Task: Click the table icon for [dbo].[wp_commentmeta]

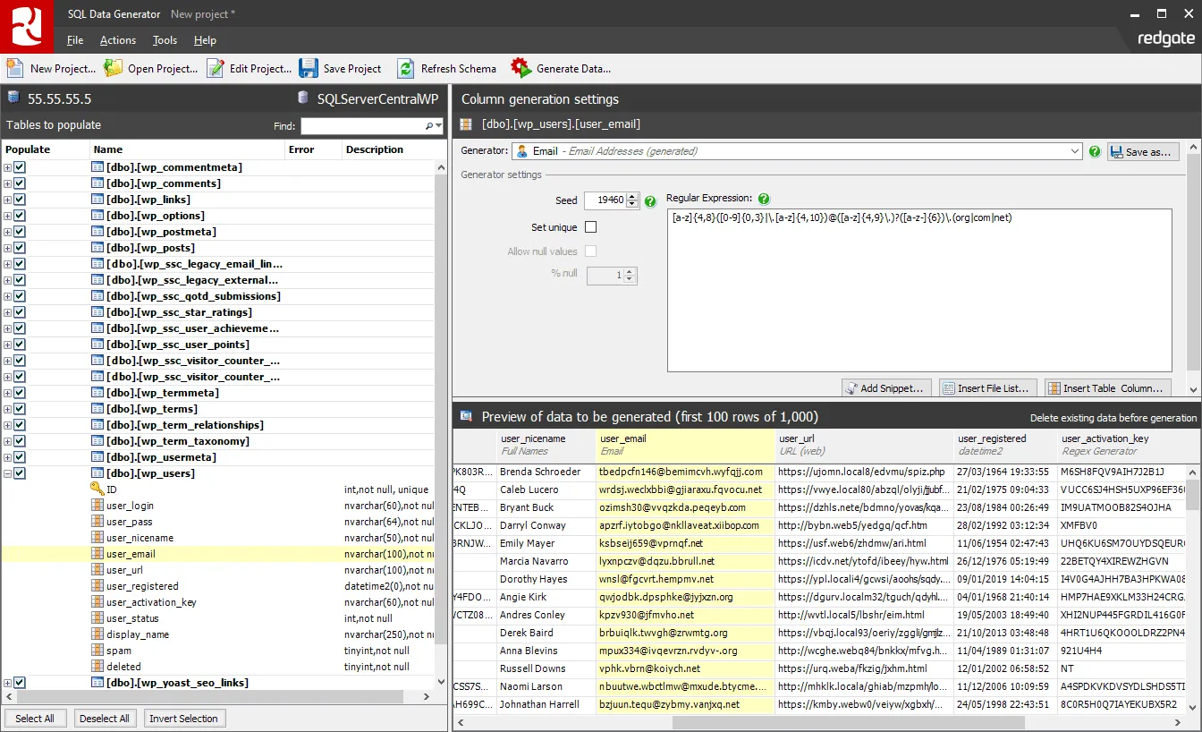Action: 97,167
